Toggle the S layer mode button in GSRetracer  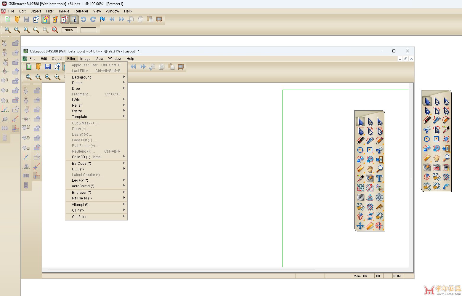pos(65,19)
